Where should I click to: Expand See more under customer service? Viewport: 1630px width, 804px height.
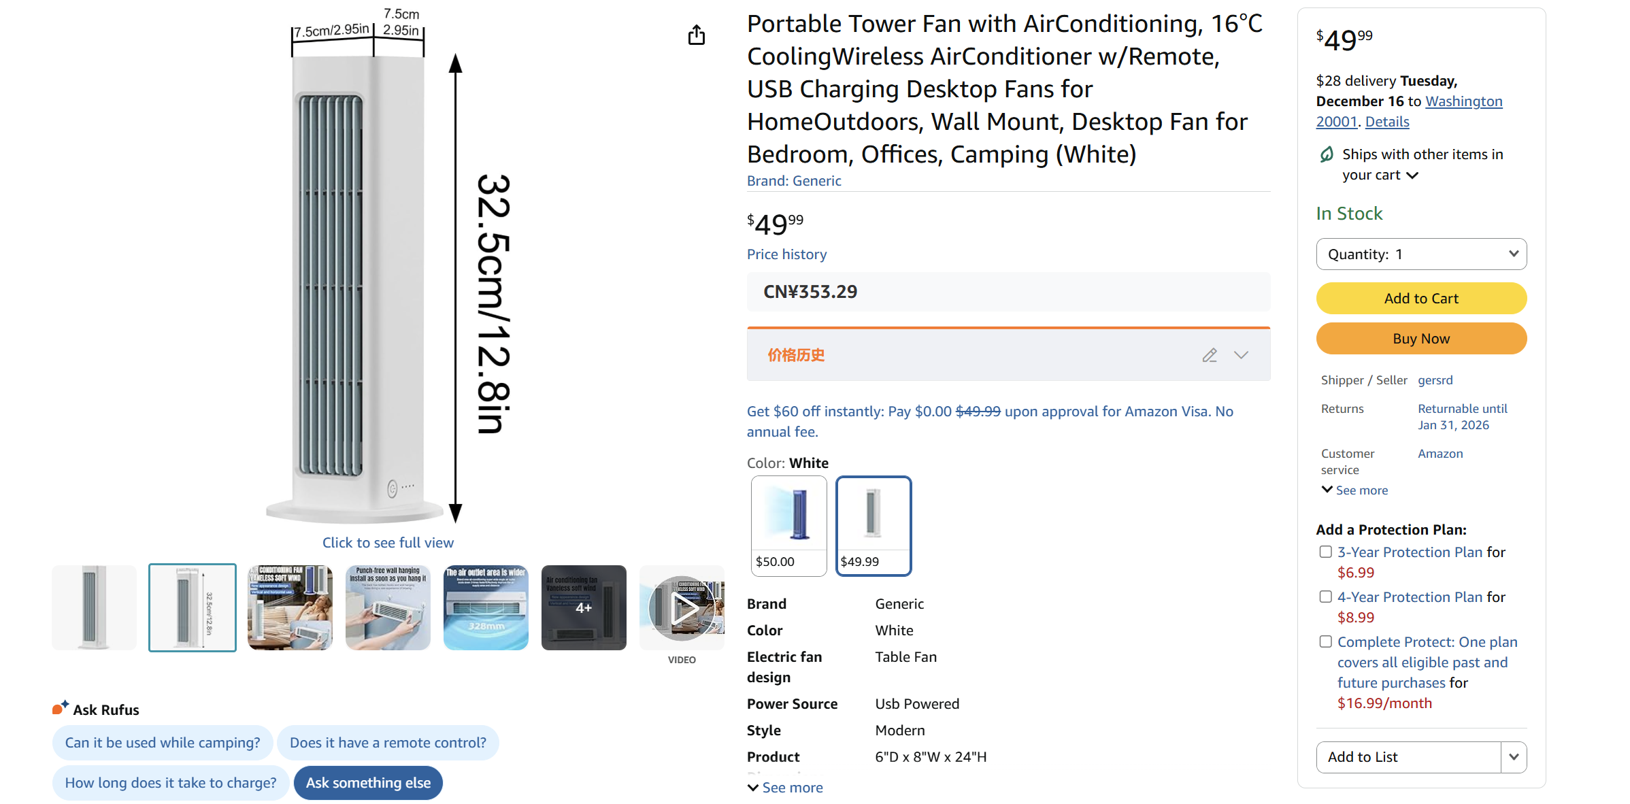pyautogui.click(x=1354, y=489)
